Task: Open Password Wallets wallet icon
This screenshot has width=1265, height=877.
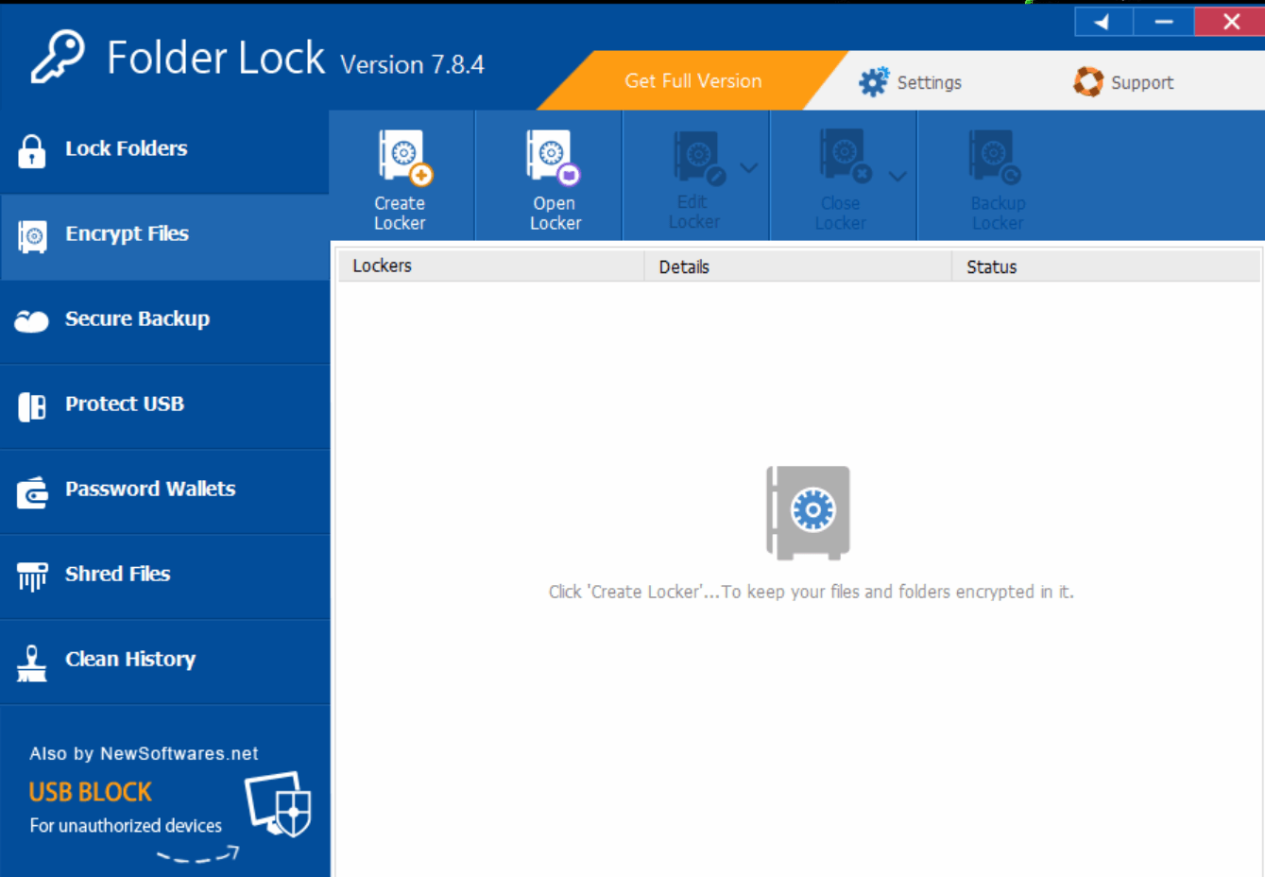Action: tap(31, 490)
